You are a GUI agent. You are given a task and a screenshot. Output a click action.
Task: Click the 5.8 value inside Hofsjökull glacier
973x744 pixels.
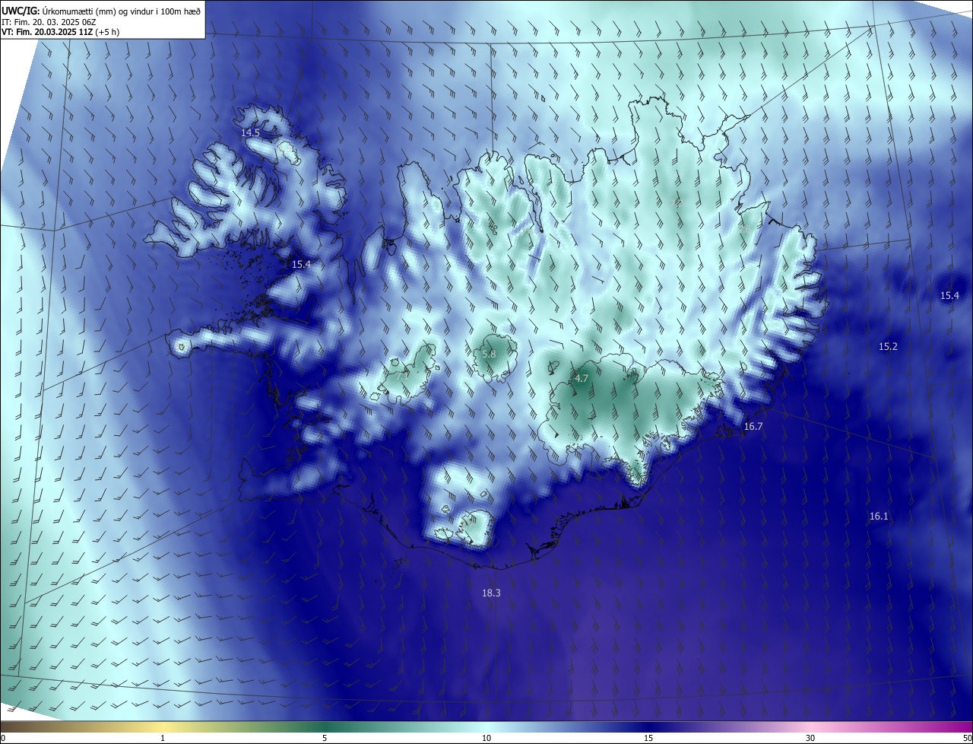pyautogui.click(x=489, y=355)
